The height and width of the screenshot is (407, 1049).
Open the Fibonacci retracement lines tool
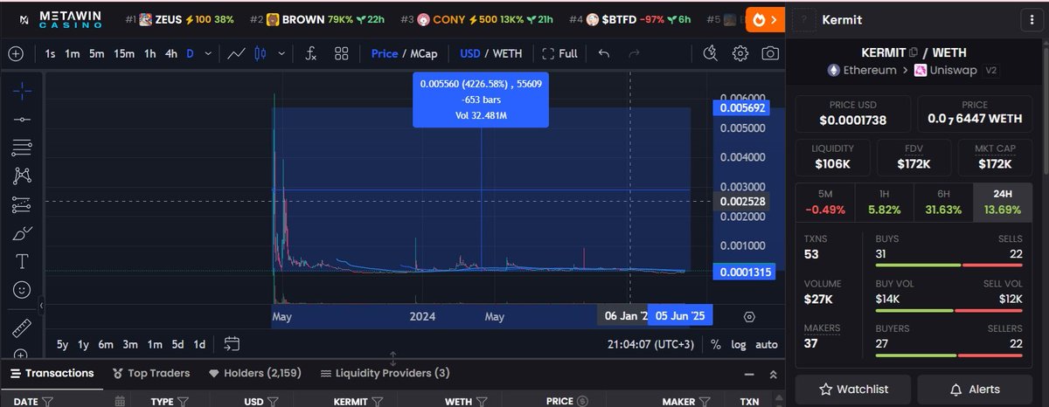(x=23, y=148)
